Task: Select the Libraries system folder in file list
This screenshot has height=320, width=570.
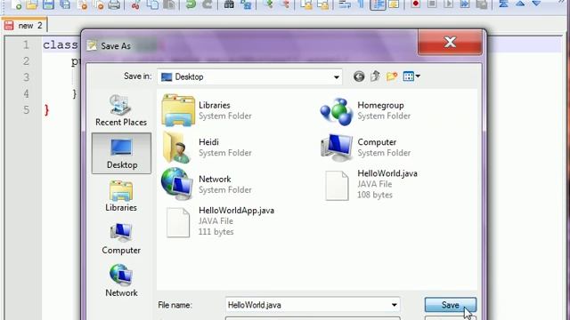Action: click(208, 110)
